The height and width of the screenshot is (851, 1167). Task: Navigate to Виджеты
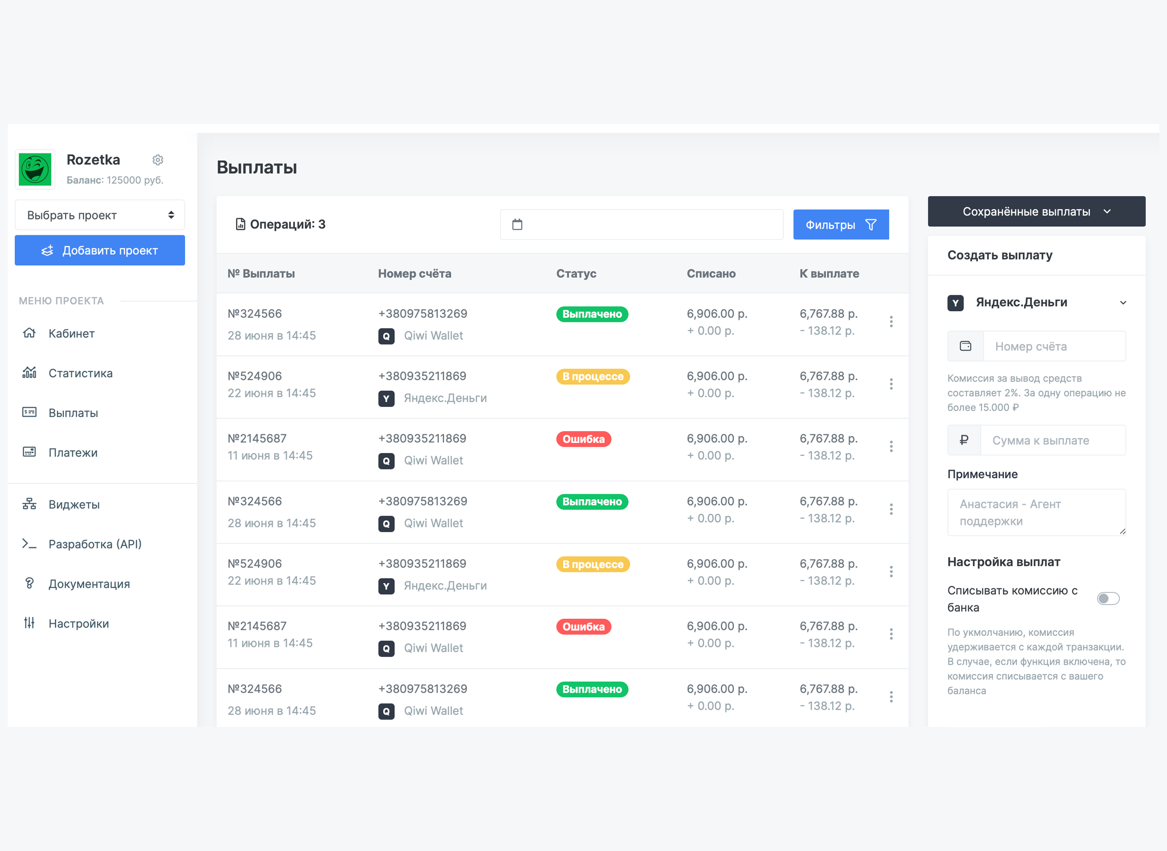74,504
